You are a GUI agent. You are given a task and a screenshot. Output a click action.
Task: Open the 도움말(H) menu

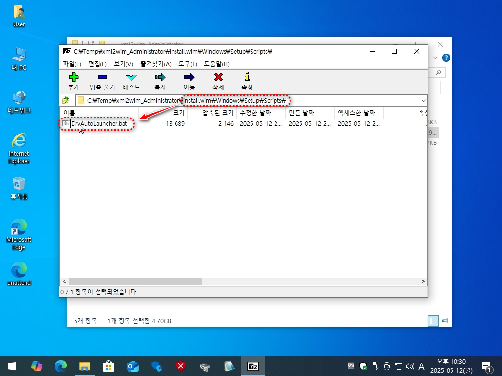click(217, 64)
